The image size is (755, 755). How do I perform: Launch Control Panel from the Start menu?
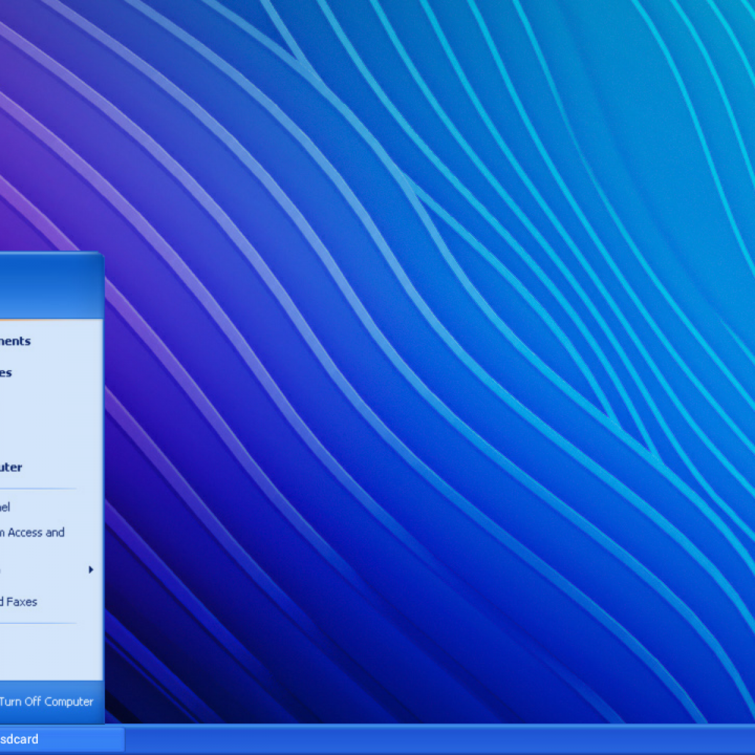coord(5,506)
